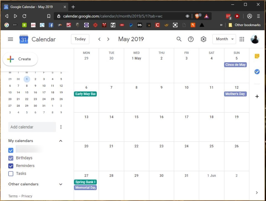This screenshot has height=201, width=266.
Task: Click date 10 in month grid
Action: tap(186, 87)
